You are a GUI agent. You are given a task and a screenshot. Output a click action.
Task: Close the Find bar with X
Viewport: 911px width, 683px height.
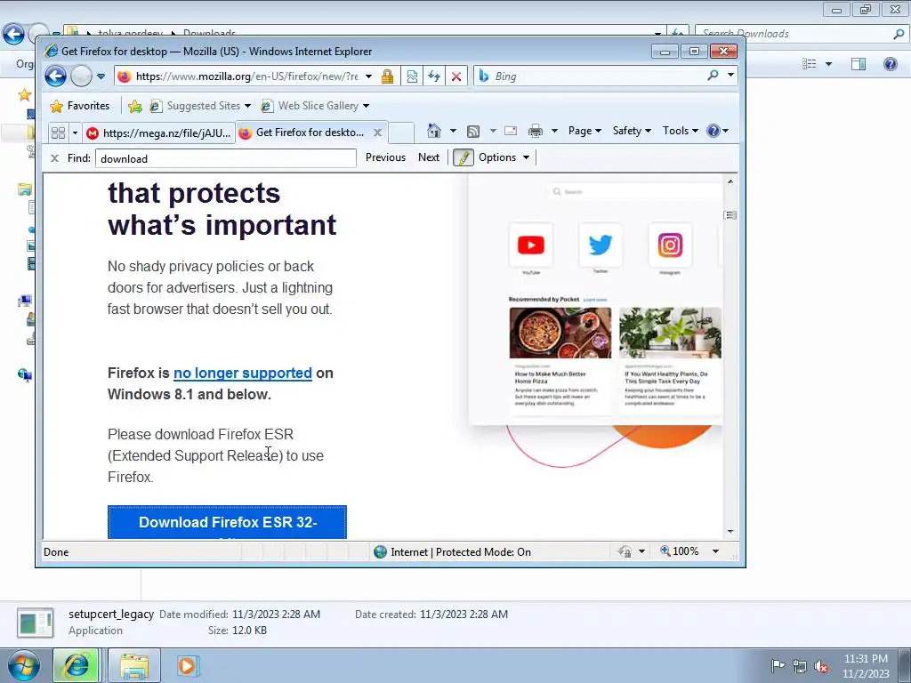coord(54,158)
